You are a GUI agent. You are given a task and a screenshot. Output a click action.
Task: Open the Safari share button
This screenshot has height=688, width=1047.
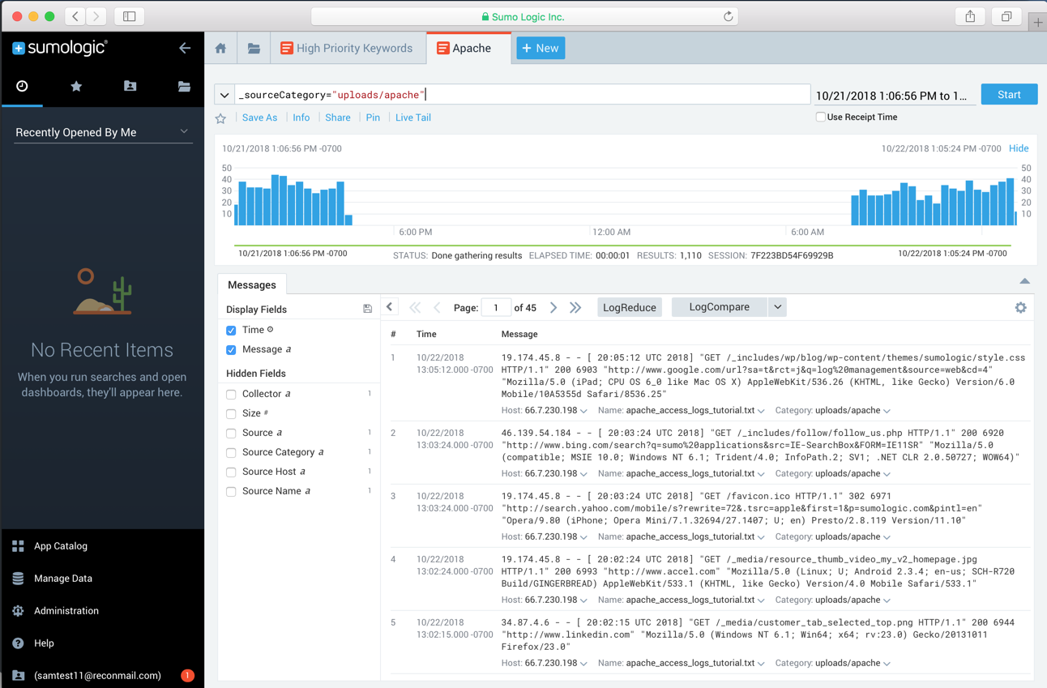970,16
